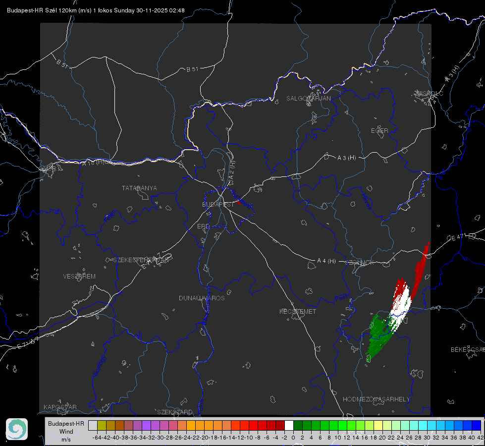Click the BUDAPEST city label
The height and width of the screenshot is (446, 485).
point(218,204)
